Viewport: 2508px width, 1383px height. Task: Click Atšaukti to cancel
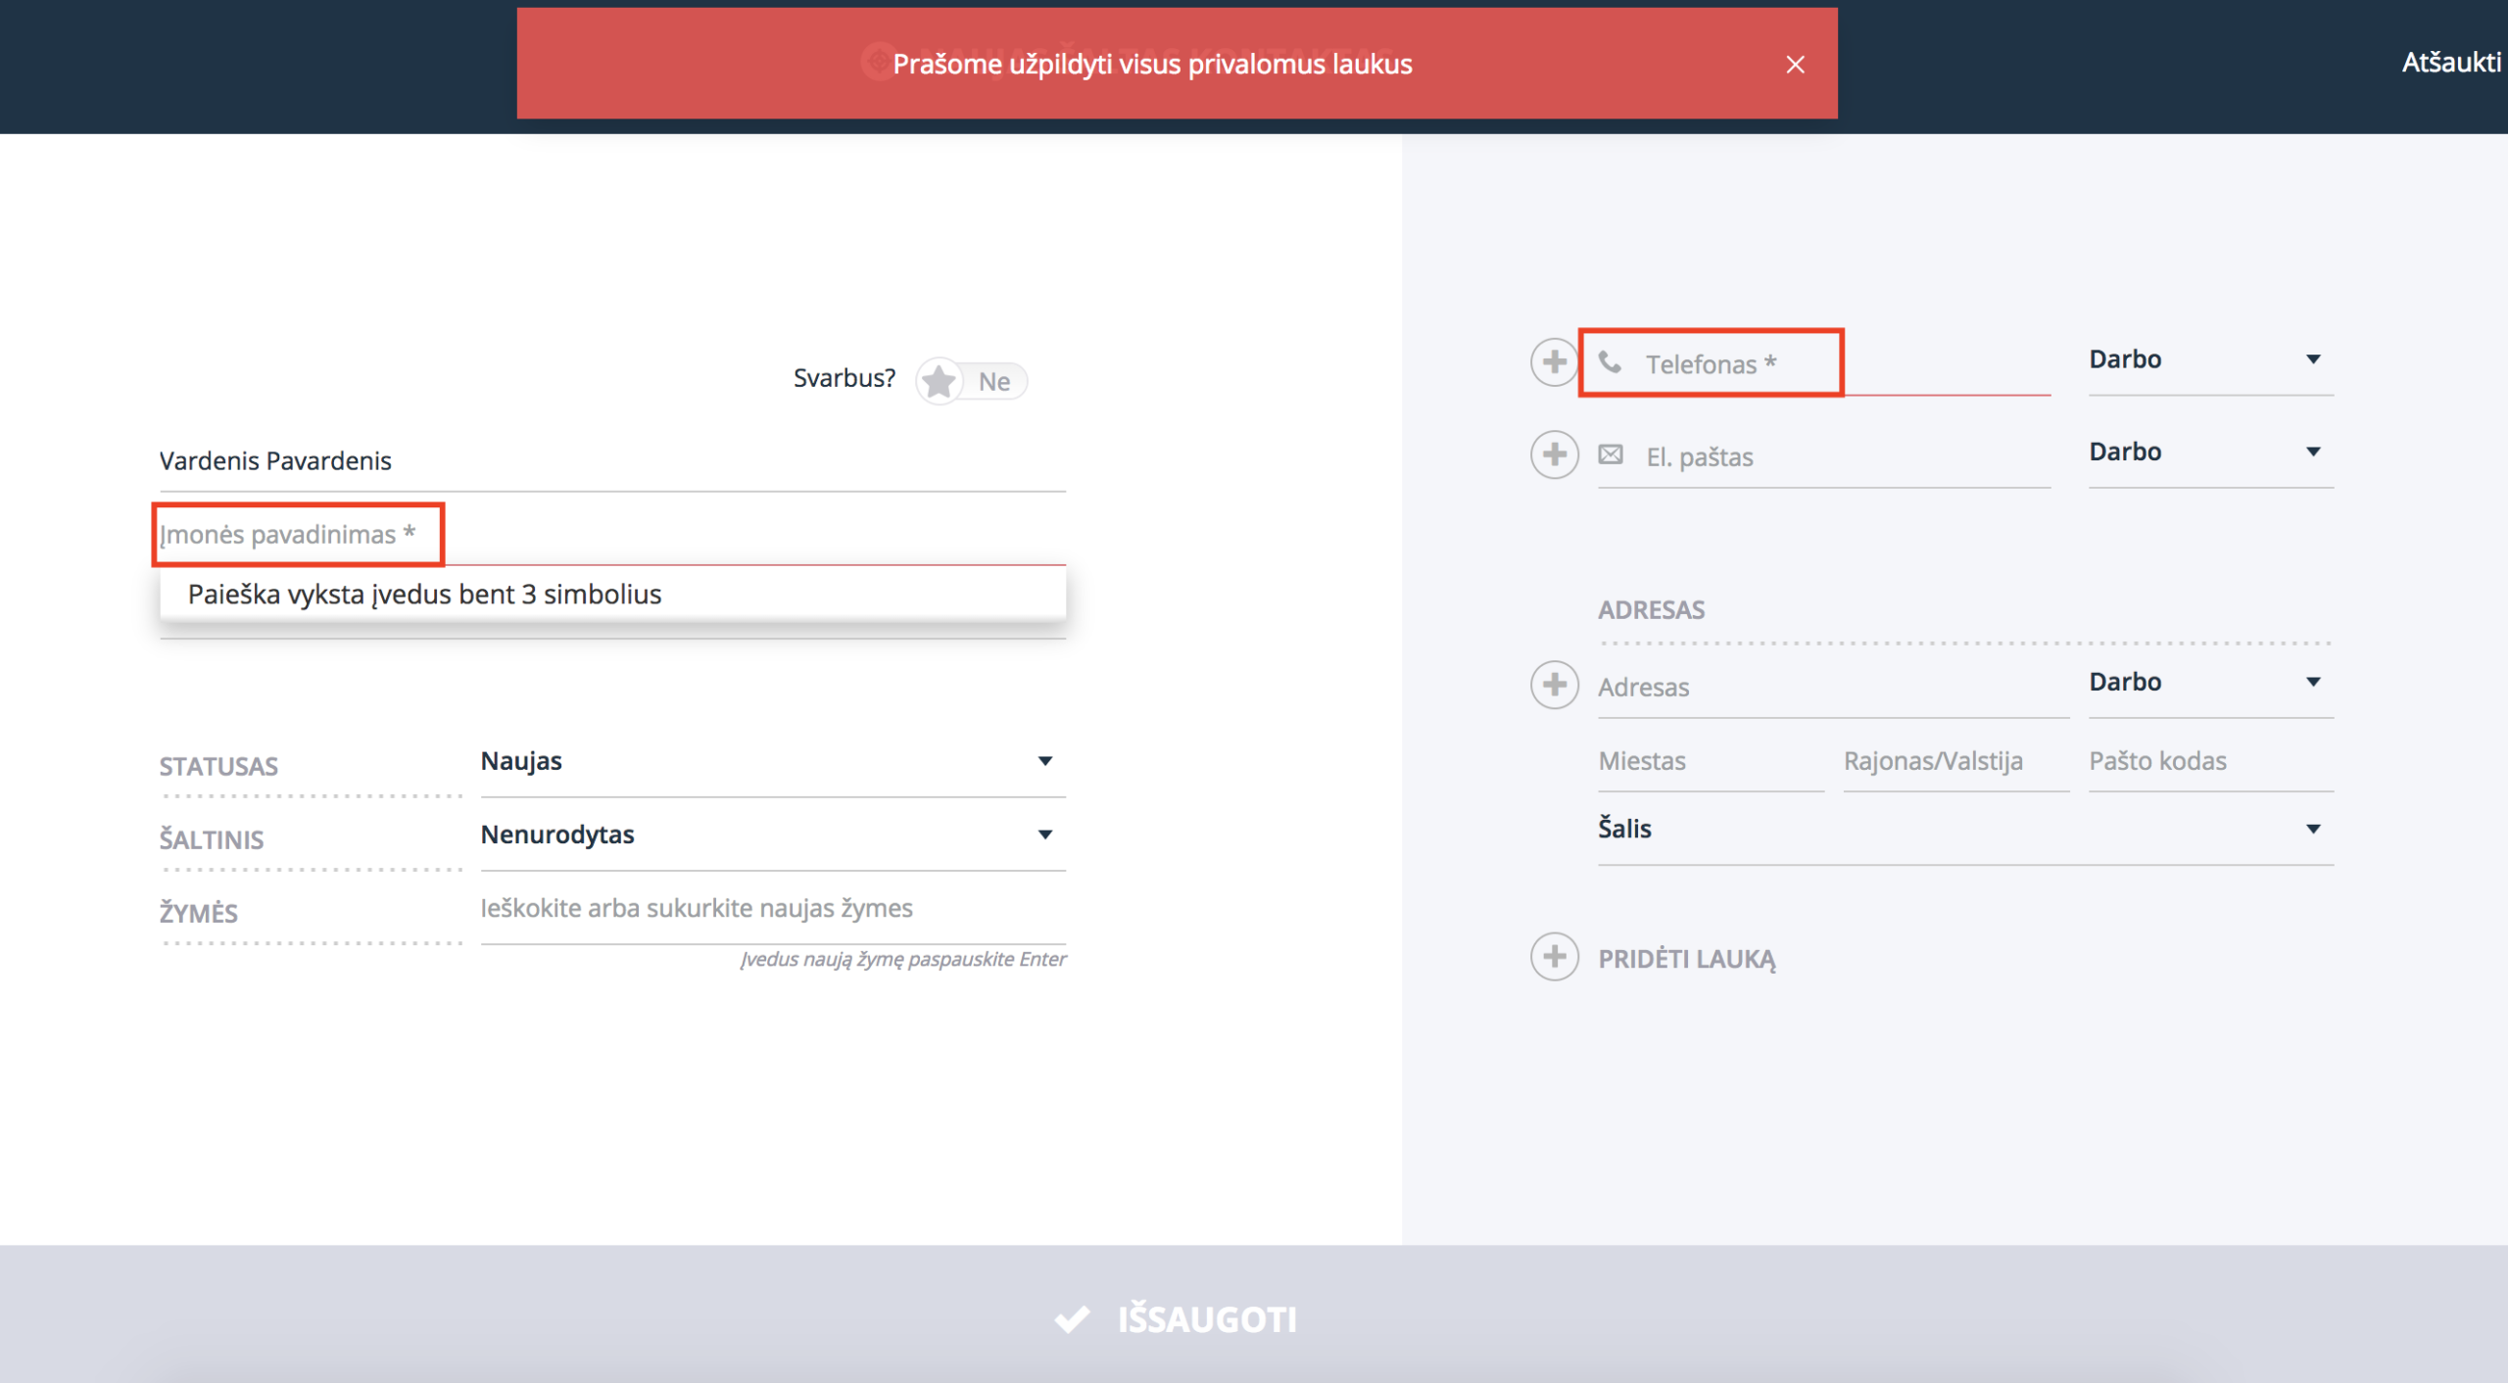pyautogui.click(x=2451, y=63)
